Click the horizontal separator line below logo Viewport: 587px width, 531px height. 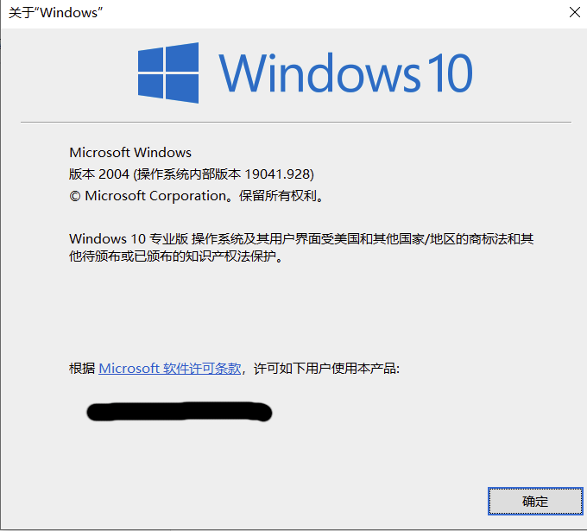click(x=296, y=122)
